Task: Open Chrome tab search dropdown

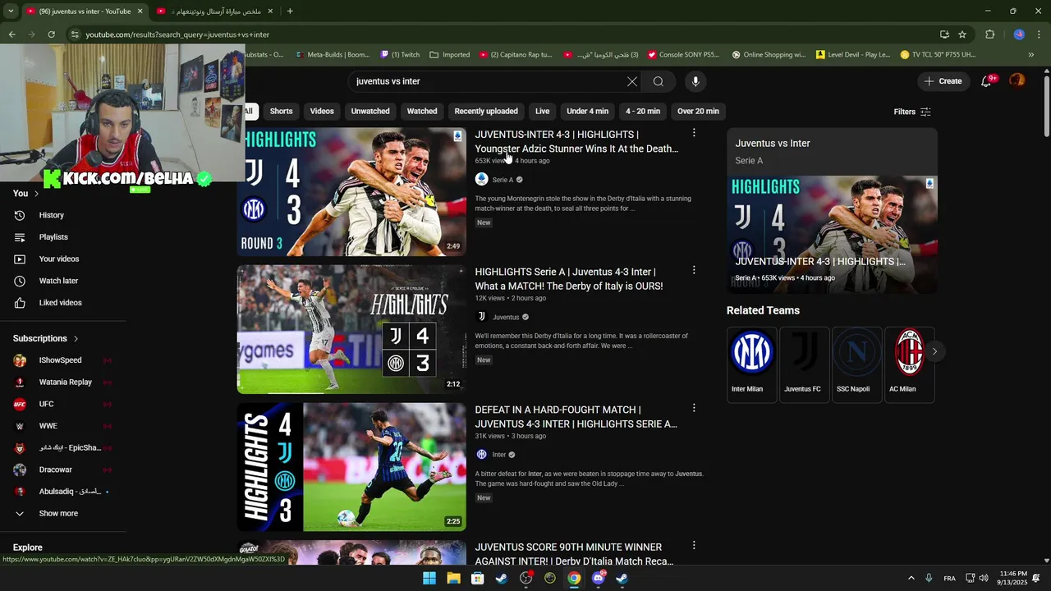Action: click(11, 11)
